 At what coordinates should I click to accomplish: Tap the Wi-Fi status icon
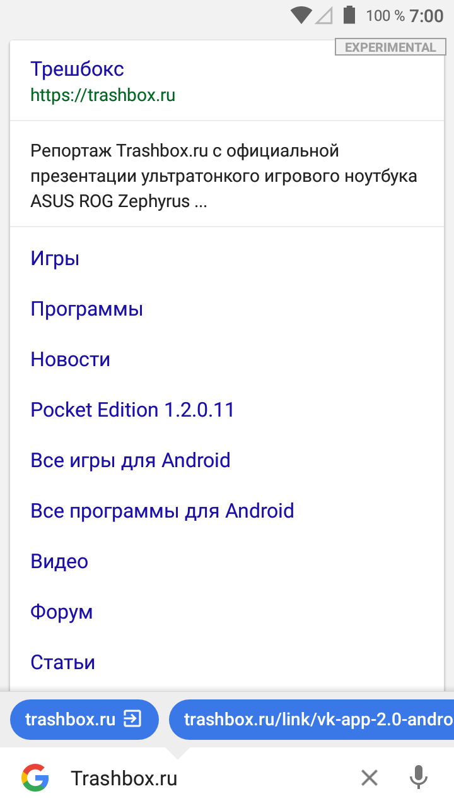[x=301, y=15]
